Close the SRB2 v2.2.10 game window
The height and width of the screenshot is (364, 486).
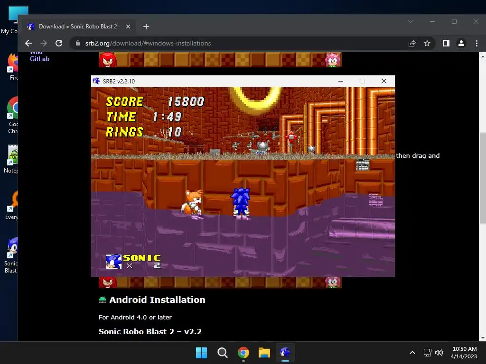tap(383, 81)
